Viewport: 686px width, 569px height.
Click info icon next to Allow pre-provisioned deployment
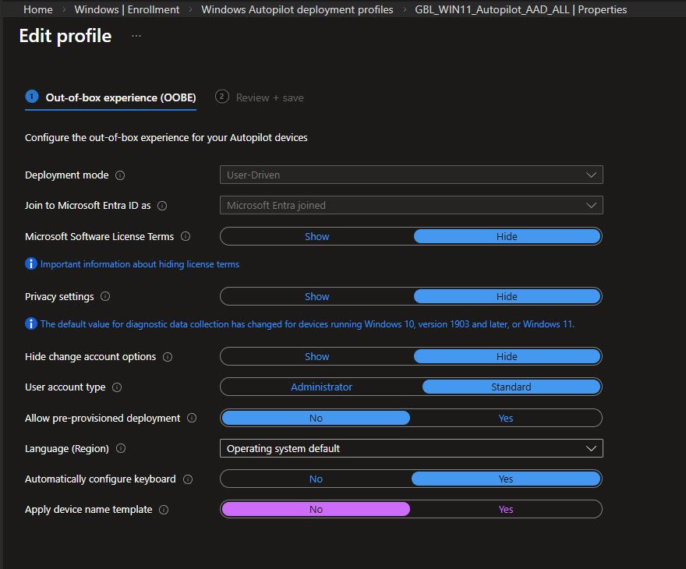[x=192, y=419]
